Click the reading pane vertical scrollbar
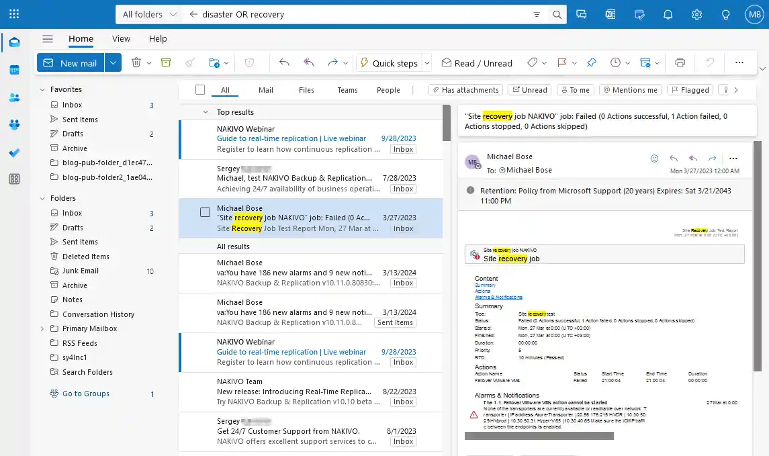The height and width of the screenshot is (456, 769). pyautogui.click(x=758, y=257)
